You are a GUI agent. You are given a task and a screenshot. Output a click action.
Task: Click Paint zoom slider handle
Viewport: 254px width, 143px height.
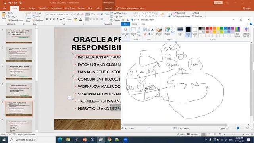238,128
